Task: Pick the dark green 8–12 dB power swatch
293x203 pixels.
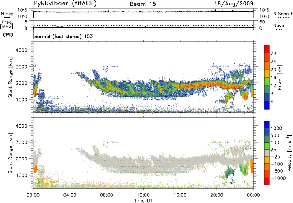Action: (267, 89)
